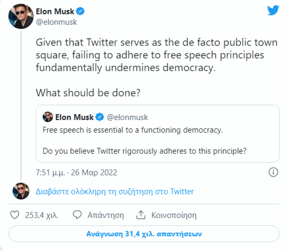The image size is (286, 250).
Task: Open the @elonmusk profile handle
Action: tap(57, 22)
